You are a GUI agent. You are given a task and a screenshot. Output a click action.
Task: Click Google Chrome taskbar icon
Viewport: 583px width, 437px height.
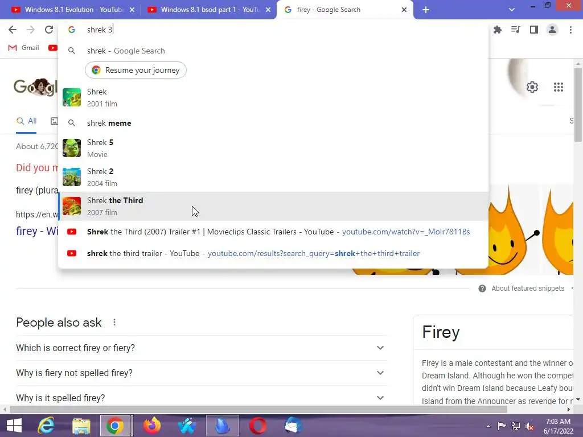pyautogui.click(x=115, y=426)
